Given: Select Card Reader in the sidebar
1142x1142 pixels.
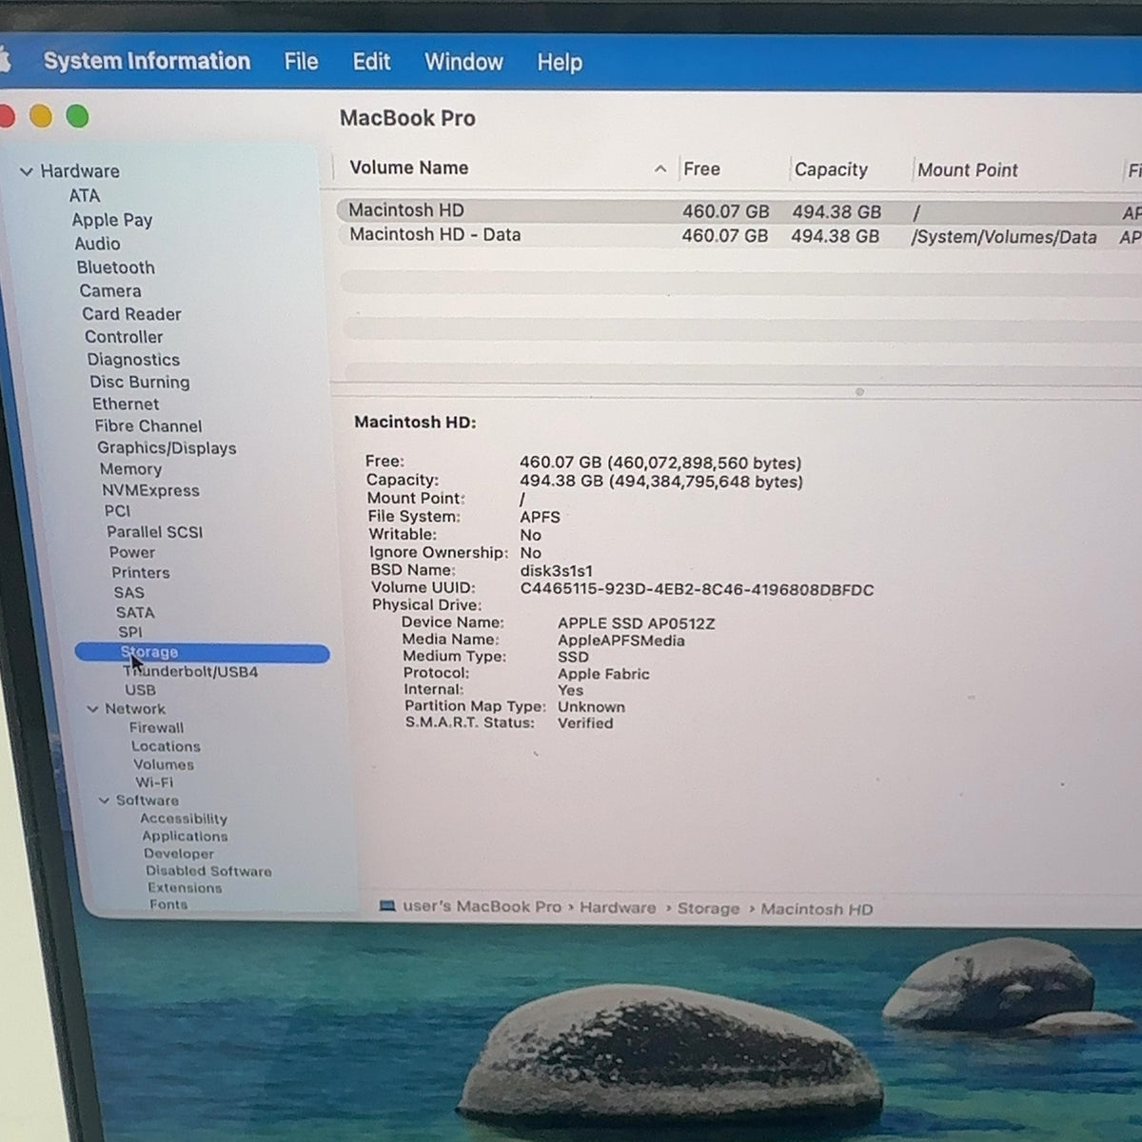Looking at the screenshot, I should (131, 314).
